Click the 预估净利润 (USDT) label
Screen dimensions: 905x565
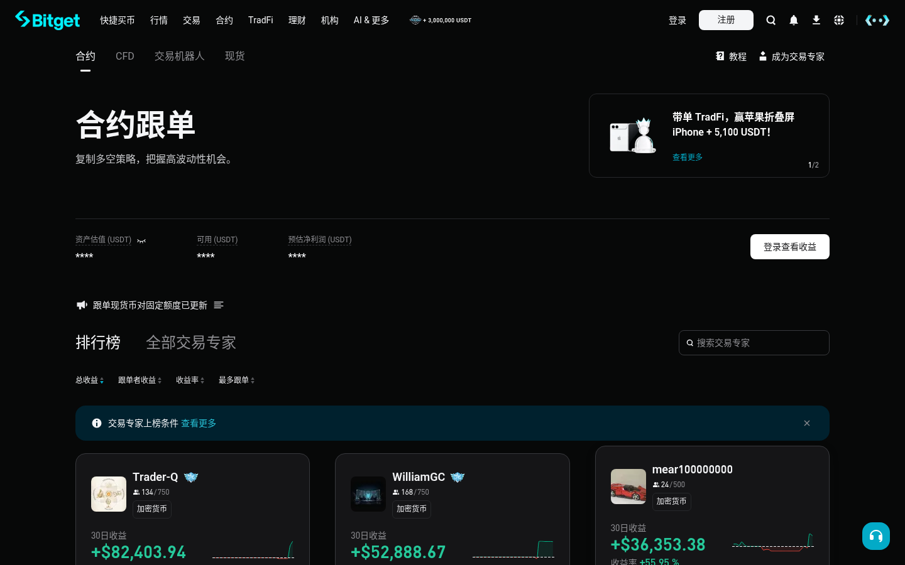(x=320, y=240)
